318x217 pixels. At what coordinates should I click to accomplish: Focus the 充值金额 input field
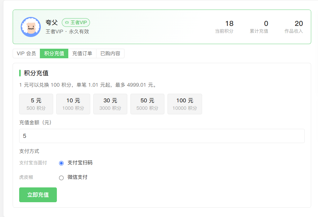click(x=162, y=136)
